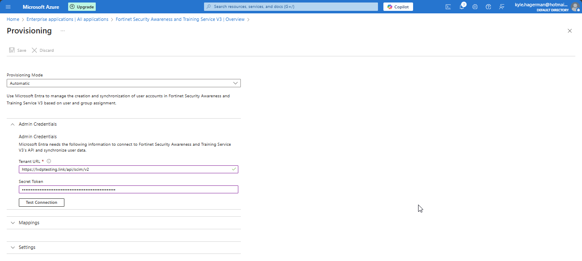Open Cloud Shell terminal icon

coord(448,7)
